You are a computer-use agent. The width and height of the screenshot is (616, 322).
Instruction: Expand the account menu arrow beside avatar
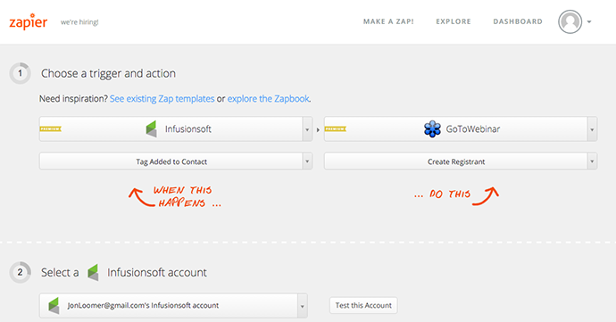pyautogui.click(x=589, y=22)
